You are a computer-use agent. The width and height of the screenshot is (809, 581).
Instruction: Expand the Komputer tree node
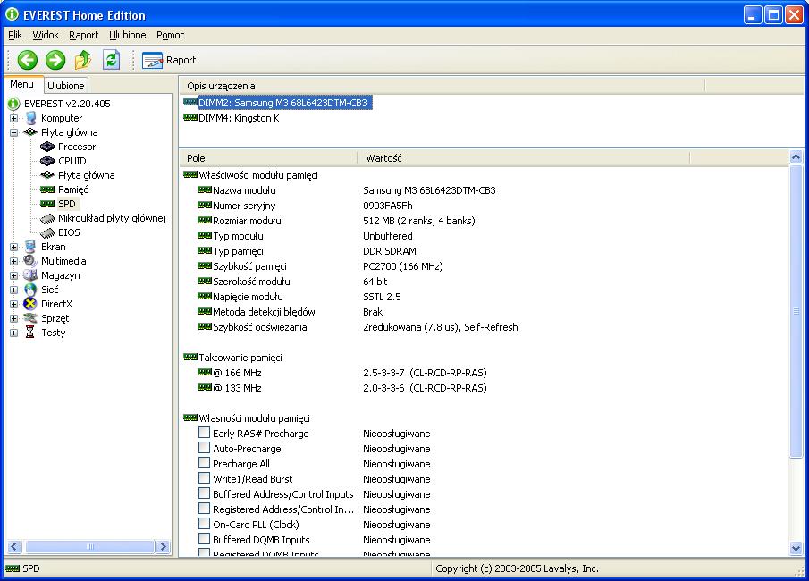tap(14, 118)
